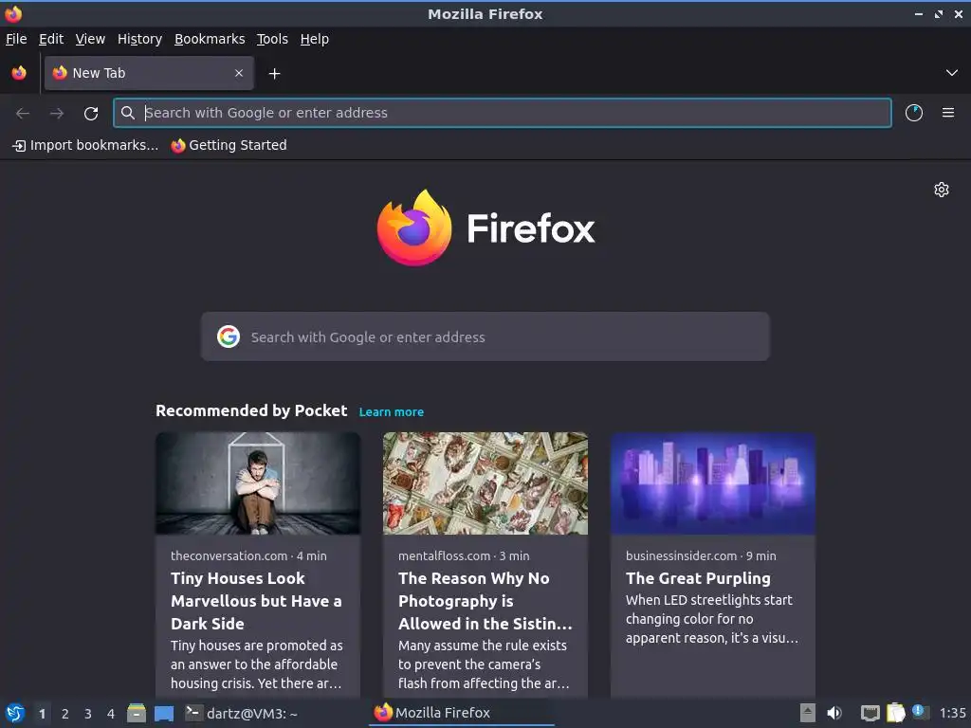Screen dimensions: 971x728
Task: Open 'The Reason Why No Photography' headline
Action: tap(485, 601)
